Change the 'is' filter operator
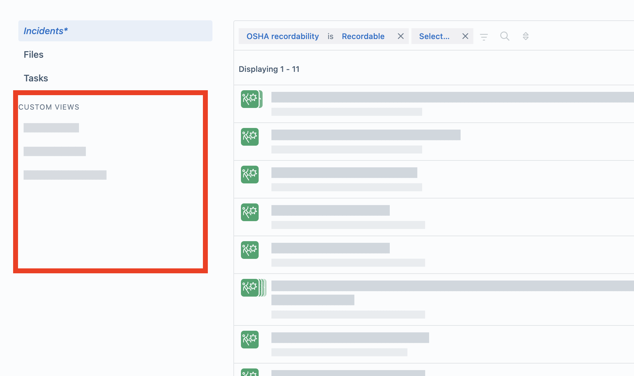The height and width of the screenshot is (376, 634). pyautogui.click(x=330, y=36)
